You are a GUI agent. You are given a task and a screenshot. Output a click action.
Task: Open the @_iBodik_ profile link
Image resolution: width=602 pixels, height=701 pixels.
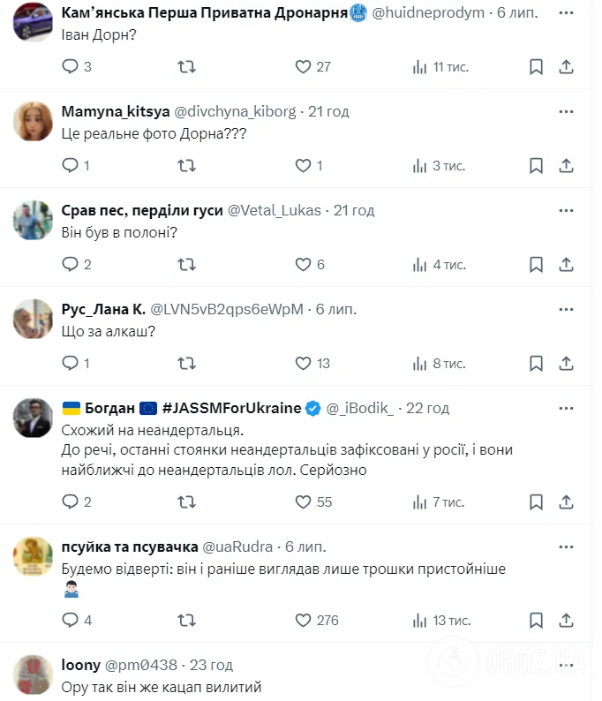point(360,408)
